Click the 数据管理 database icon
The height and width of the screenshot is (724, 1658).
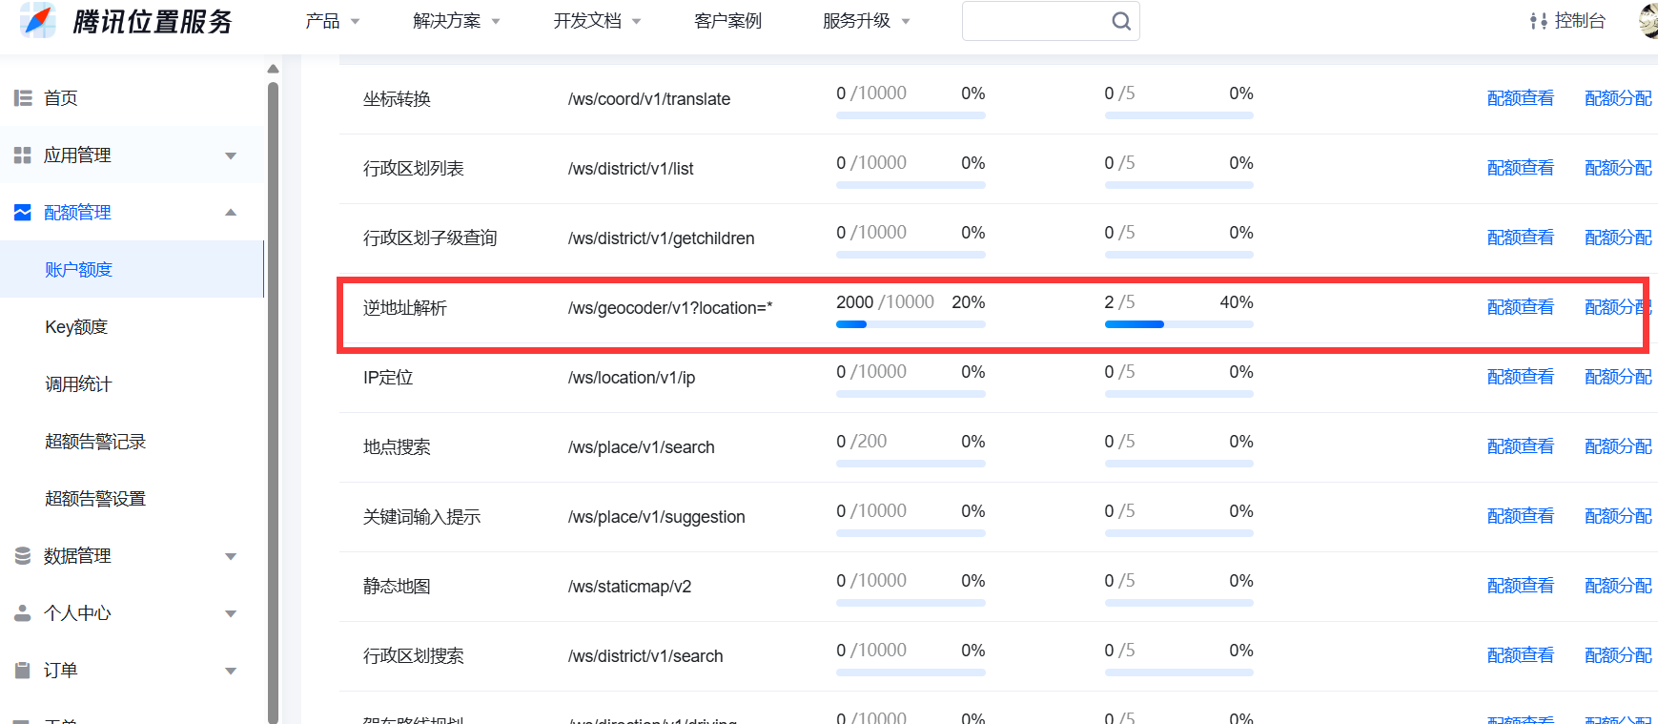(x=23, y=556)
